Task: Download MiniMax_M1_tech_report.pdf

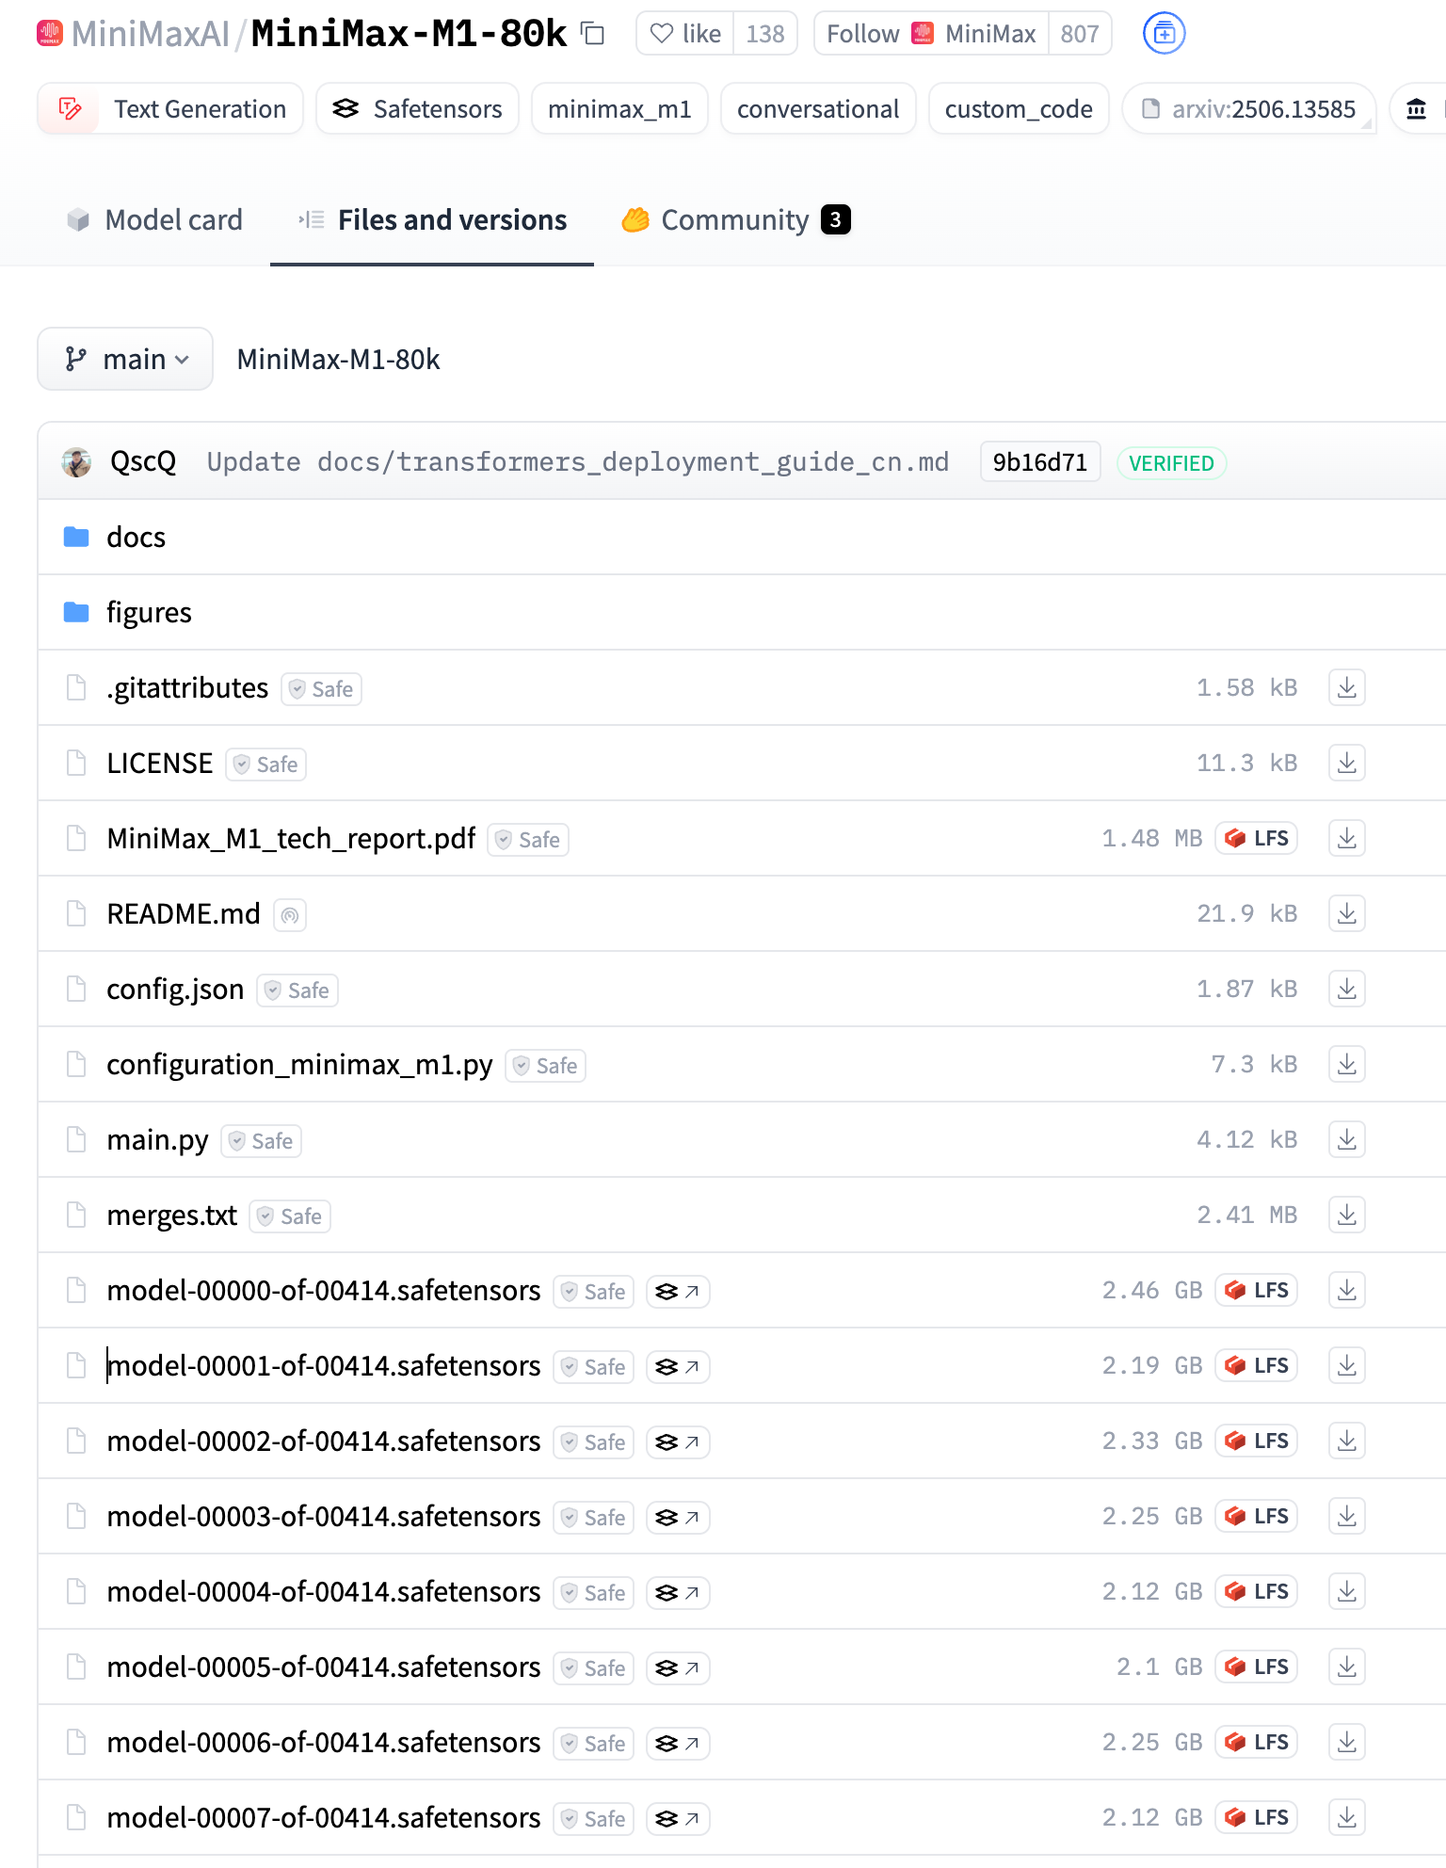Action: 1347,838
